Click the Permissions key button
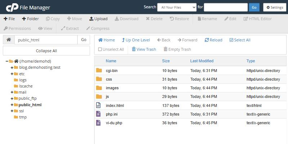The height and width of the screenshot is (144, 288). coord(17,28)
